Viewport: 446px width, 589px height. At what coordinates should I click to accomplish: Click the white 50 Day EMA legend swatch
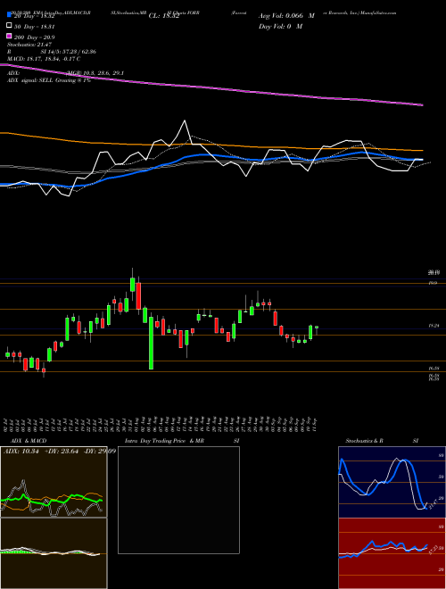(x=9, y=26)
